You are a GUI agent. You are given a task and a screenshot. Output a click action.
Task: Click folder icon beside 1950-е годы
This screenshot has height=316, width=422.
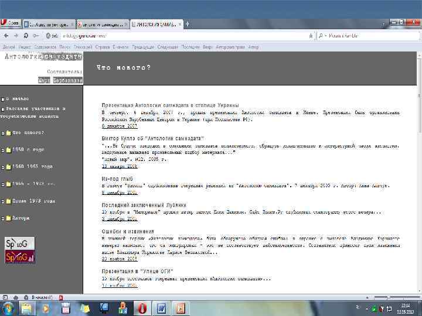coord(8,150)
